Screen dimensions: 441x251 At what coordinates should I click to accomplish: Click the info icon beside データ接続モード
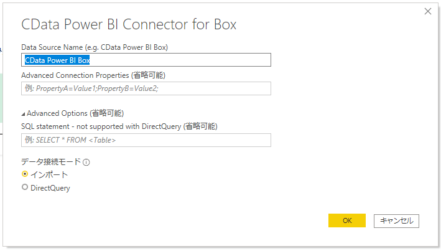tap(86, 162)
